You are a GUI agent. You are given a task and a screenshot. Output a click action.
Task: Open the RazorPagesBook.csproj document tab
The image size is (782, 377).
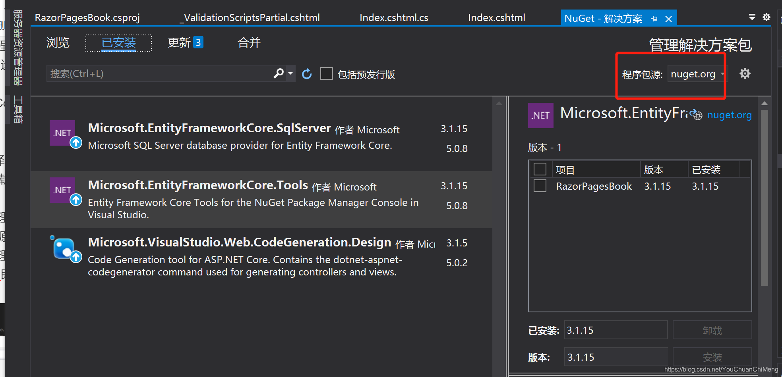(x=87, y=18)
